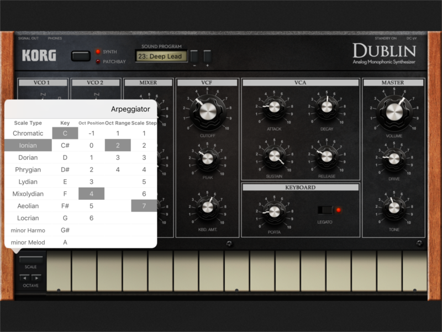Choose 5 in the Oct Position column
442x332 pixels.
click(91, 206)
